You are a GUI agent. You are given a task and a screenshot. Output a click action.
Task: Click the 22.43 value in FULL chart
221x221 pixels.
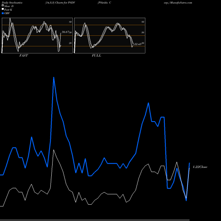pos(138,44)
